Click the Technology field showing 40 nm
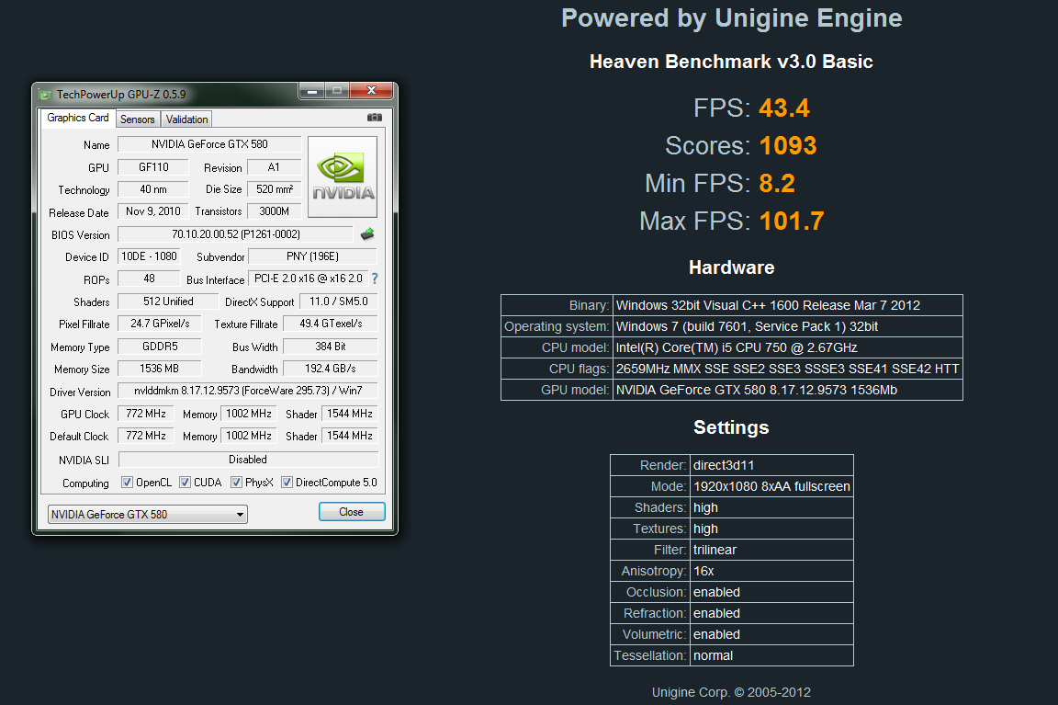 (x=153, y=189)
